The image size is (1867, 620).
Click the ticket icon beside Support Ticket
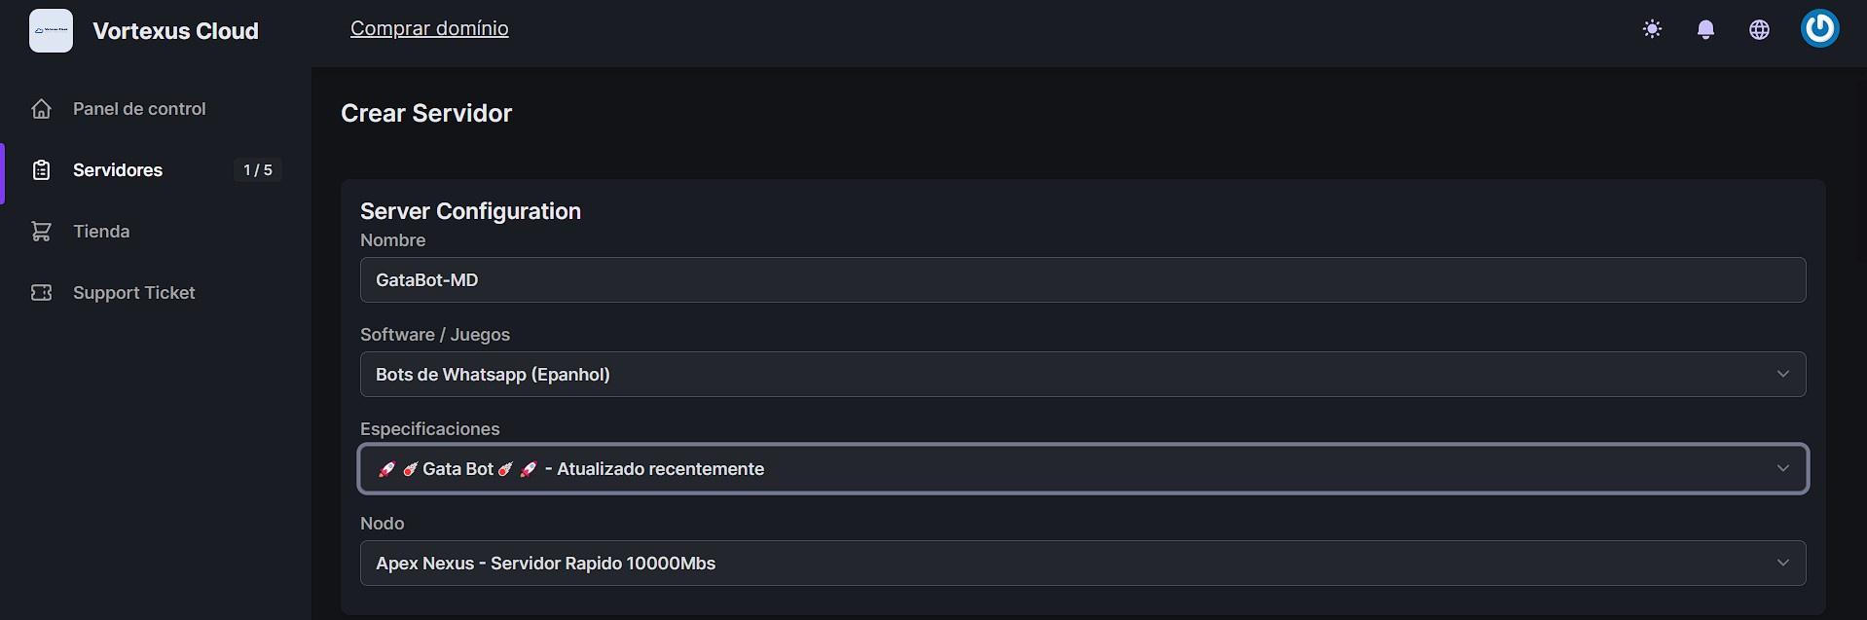pyautogui.click(x=41, y=293)
